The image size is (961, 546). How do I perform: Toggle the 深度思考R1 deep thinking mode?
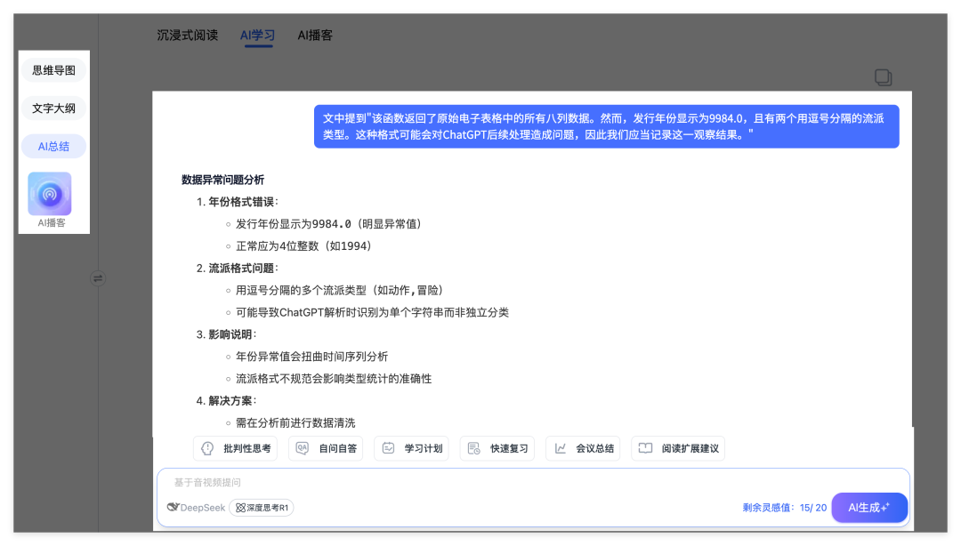tap(262, 507)
